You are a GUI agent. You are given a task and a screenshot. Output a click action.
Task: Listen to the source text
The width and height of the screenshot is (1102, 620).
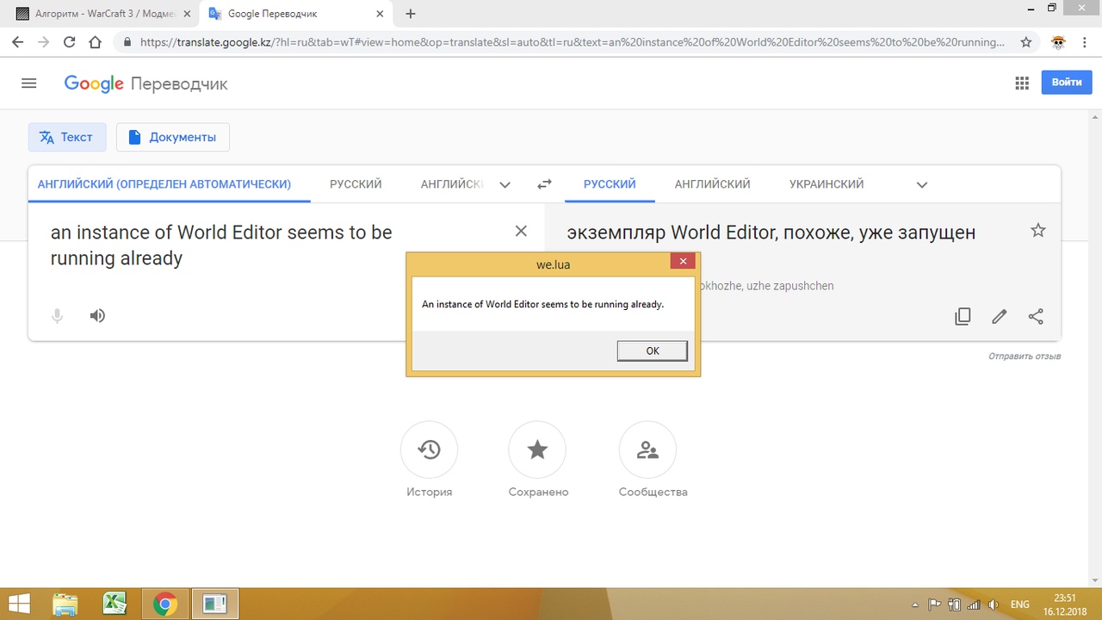click(x=98, y=316)
